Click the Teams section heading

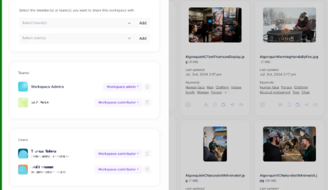pyautogui.click(x=23, y=73)
